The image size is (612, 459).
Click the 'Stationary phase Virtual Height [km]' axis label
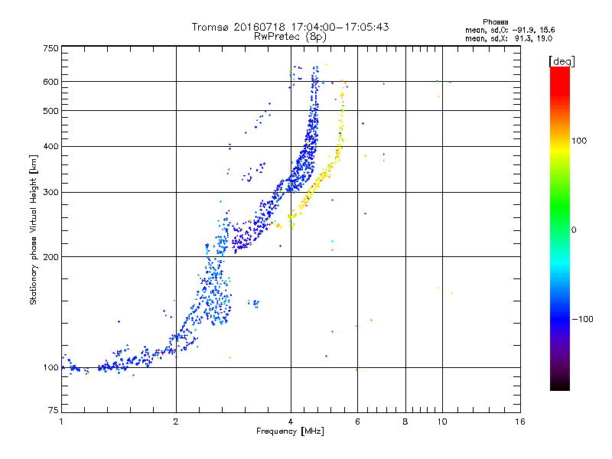tap(33, 230)
